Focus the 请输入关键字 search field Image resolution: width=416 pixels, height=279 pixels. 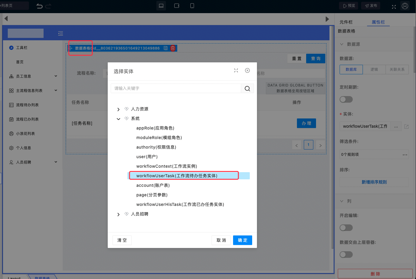coord(176,88)
